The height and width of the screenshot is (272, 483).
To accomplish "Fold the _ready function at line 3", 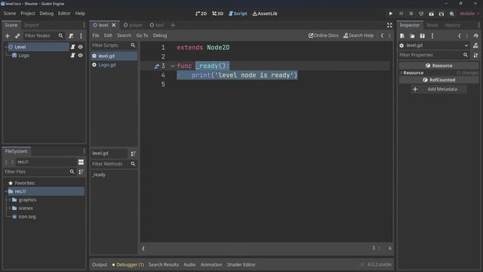I will click(x=173, y=66).
